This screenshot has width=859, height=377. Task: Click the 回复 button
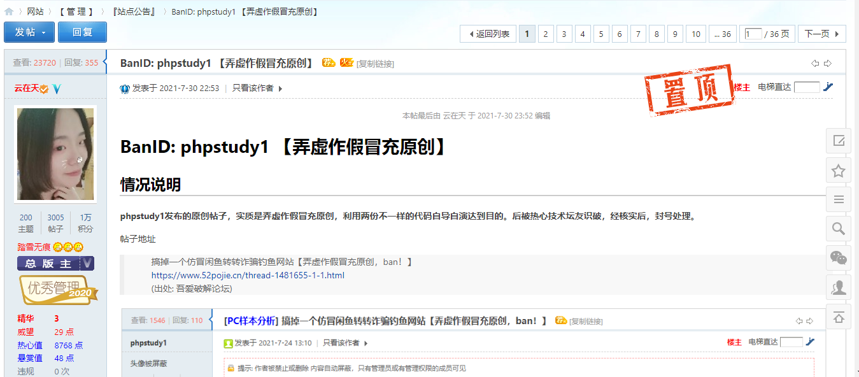tap(82, 32)
